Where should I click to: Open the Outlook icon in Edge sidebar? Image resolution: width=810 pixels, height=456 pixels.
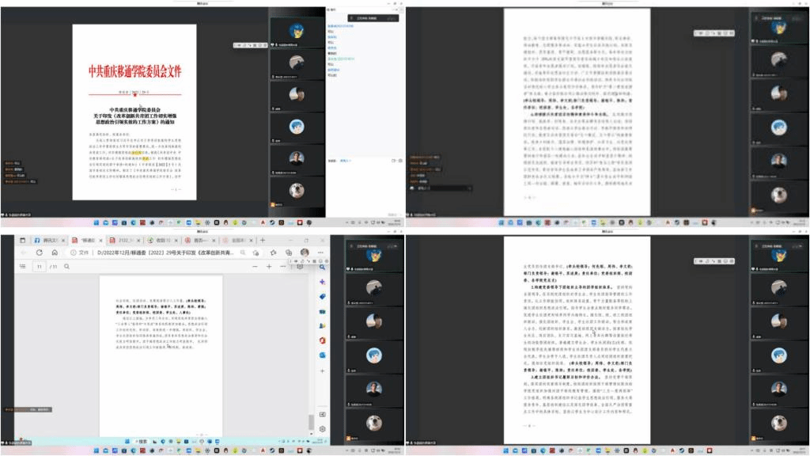pyautogui.click(x=323, y=355)
